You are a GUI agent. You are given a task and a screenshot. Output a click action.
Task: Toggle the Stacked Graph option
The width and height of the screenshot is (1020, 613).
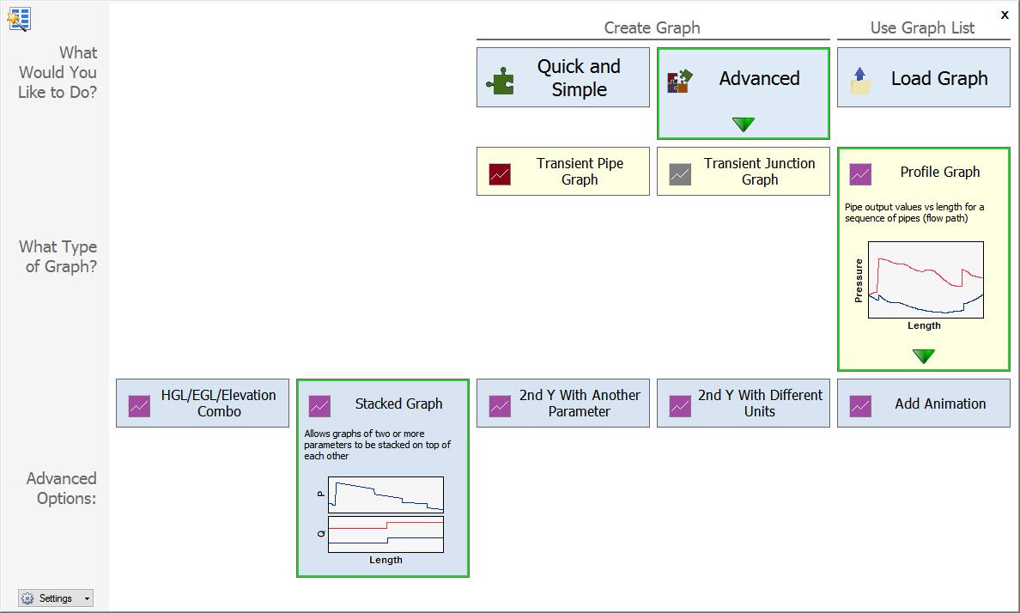tap(382, 404)
